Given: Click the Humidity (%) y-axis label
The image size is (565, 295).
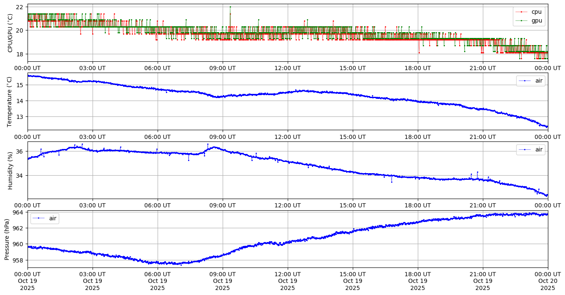Looking at the screenshot, I should click(10, 170).
